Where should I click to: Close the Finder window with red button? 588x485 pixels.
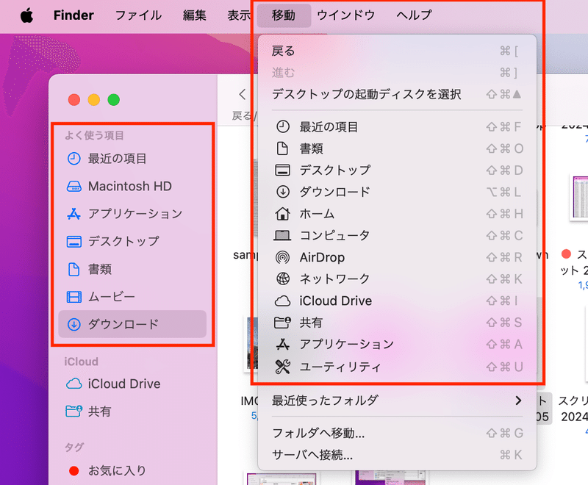click(x=74, y=100)
